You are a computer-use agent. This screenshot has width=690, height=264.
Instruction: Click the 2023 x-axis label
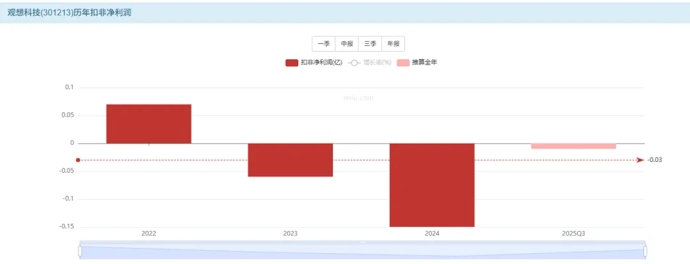coord(291,233)
